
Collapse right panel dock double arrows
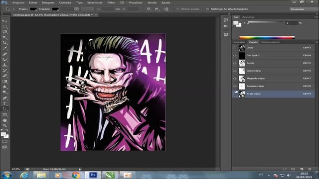(x=317, y=14)
